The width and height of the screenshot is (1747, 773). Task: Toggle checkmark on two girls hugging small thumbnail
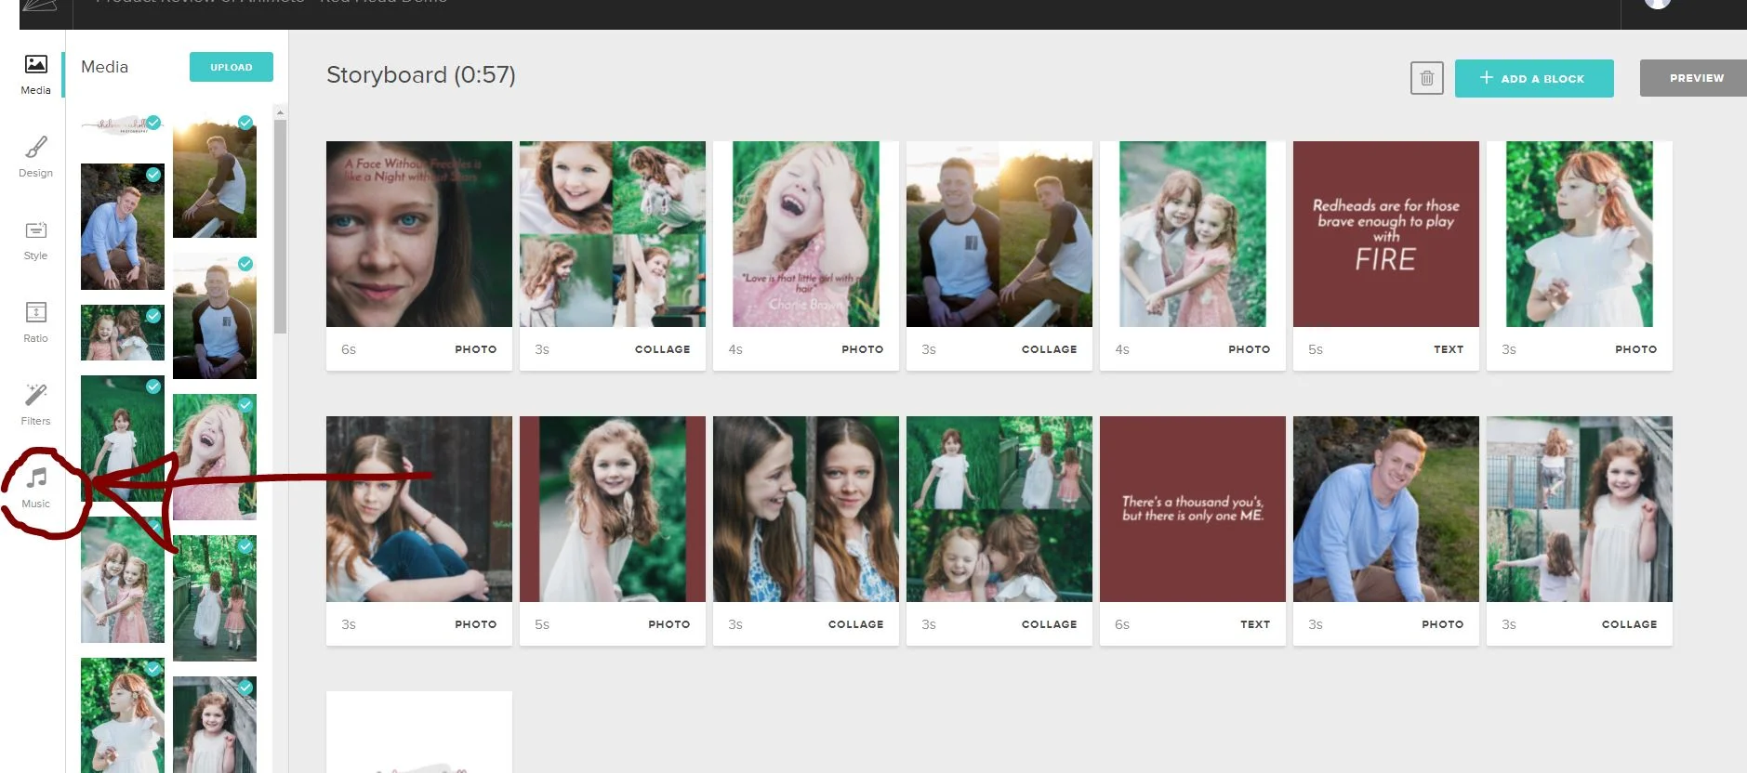pyautogui.click(x=153, y=316)
